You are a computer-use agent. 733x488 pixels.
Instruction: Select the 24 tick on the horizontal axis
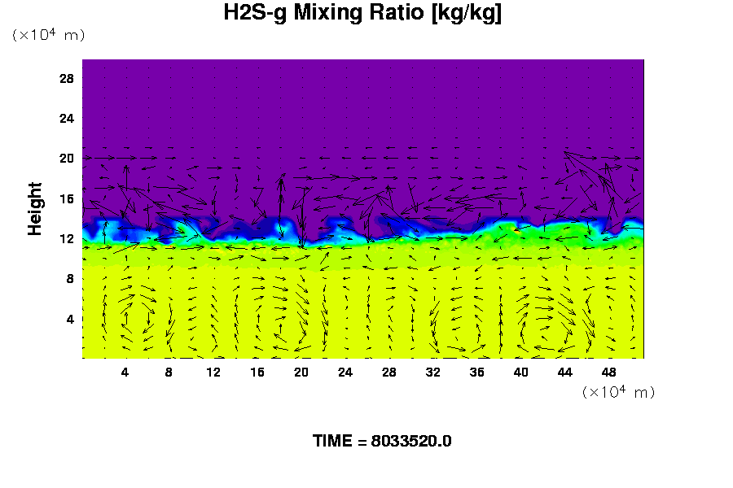pyautogui.click(x=345, y=372)
